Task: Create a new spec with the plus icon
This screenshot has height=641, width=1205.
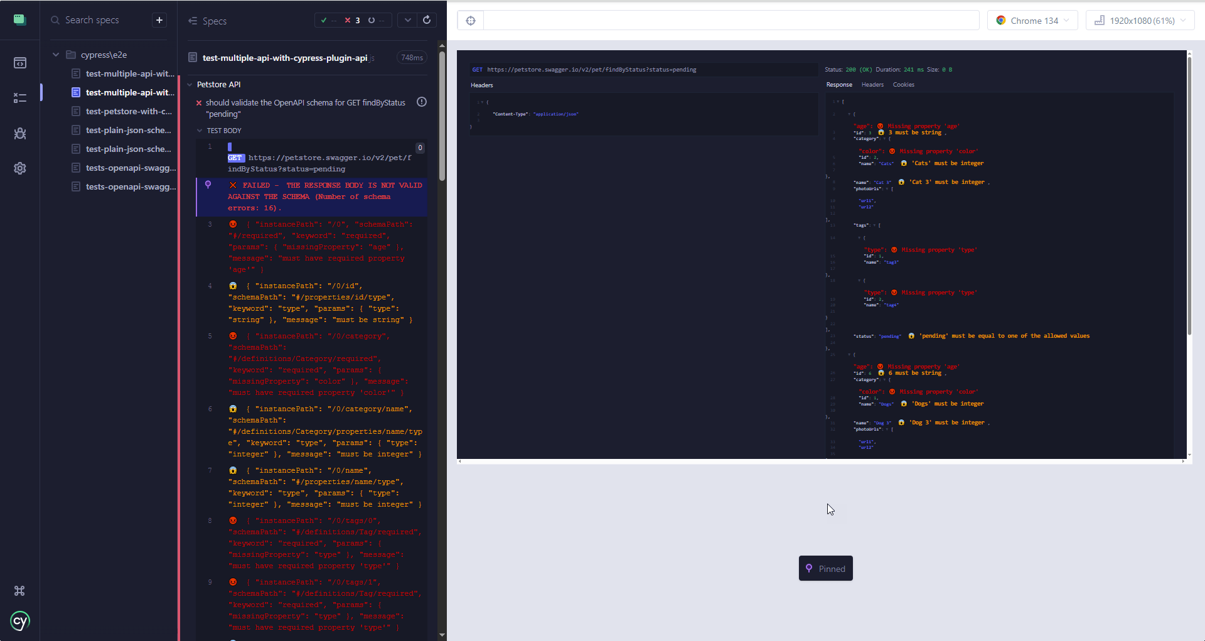Action: click(x=159, y=19)
